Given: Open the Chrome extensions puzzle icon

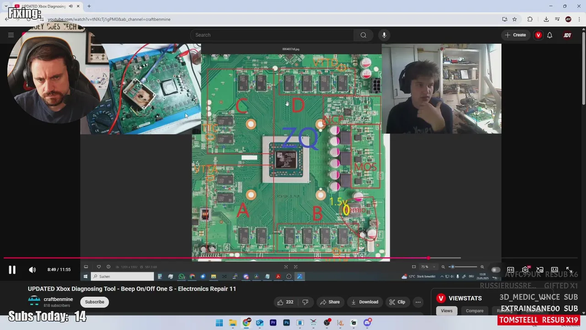Looking at the screenshot, I should 530,19.
